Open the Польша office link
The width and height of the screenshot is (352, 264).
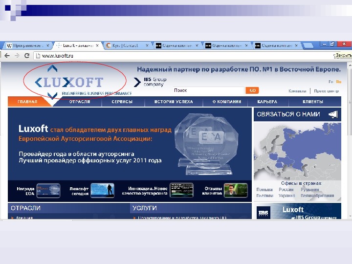coord(264,190)
